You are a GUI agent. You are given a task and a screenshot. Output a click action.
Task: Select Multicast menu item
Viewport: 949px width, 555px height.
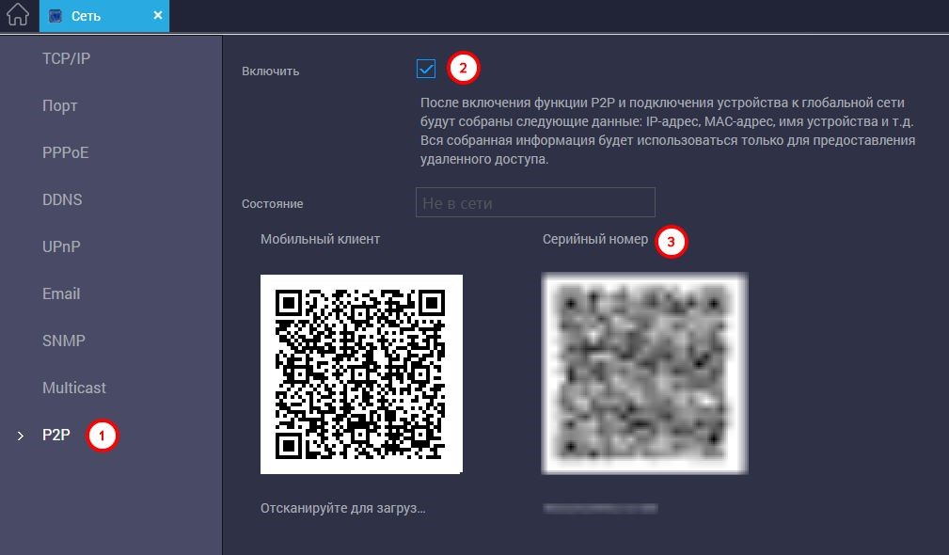pos(74,388)
